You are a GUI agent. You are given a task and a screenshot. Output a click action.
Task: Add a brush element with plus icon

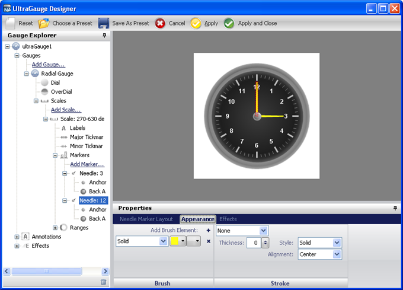[208, 230]
